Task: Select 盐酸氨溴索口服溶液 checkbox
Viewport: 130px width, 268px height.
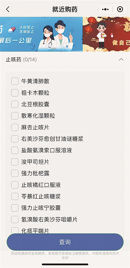Action: click(15, 150)
